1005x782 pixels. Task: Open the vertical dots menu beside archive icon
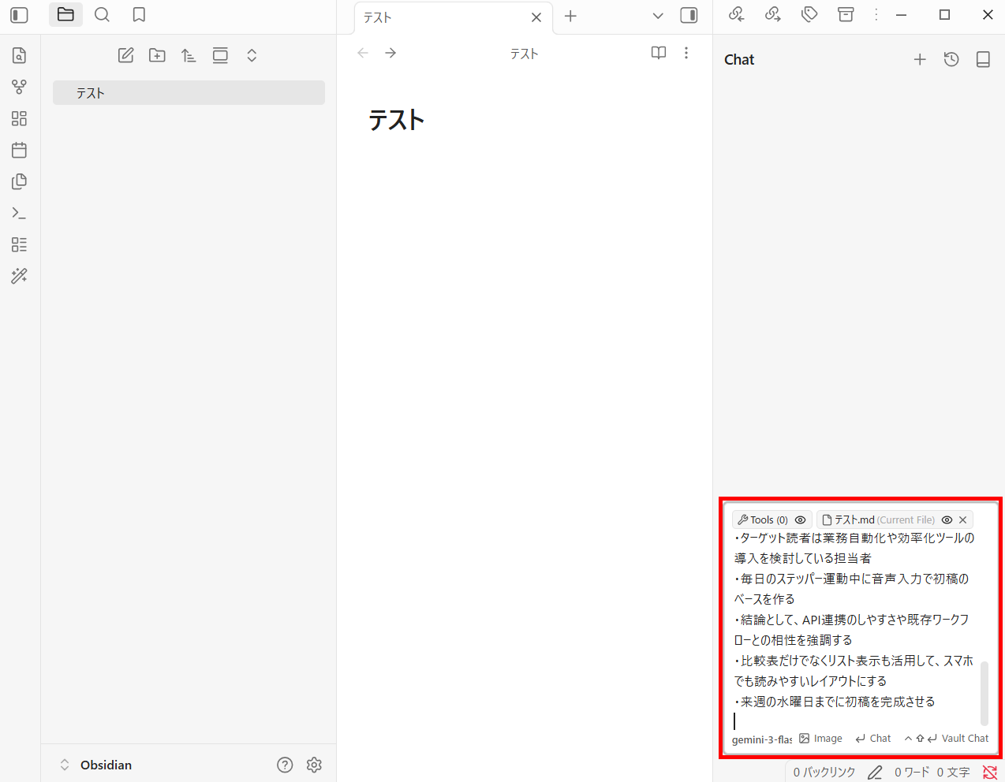coord(876,14)
